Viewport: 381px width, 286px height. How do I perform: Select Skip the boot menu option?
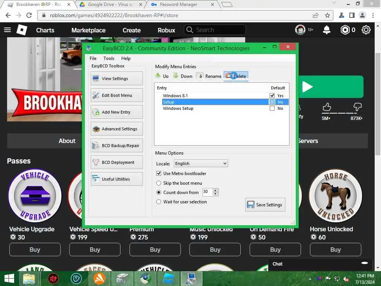[159, 183]
